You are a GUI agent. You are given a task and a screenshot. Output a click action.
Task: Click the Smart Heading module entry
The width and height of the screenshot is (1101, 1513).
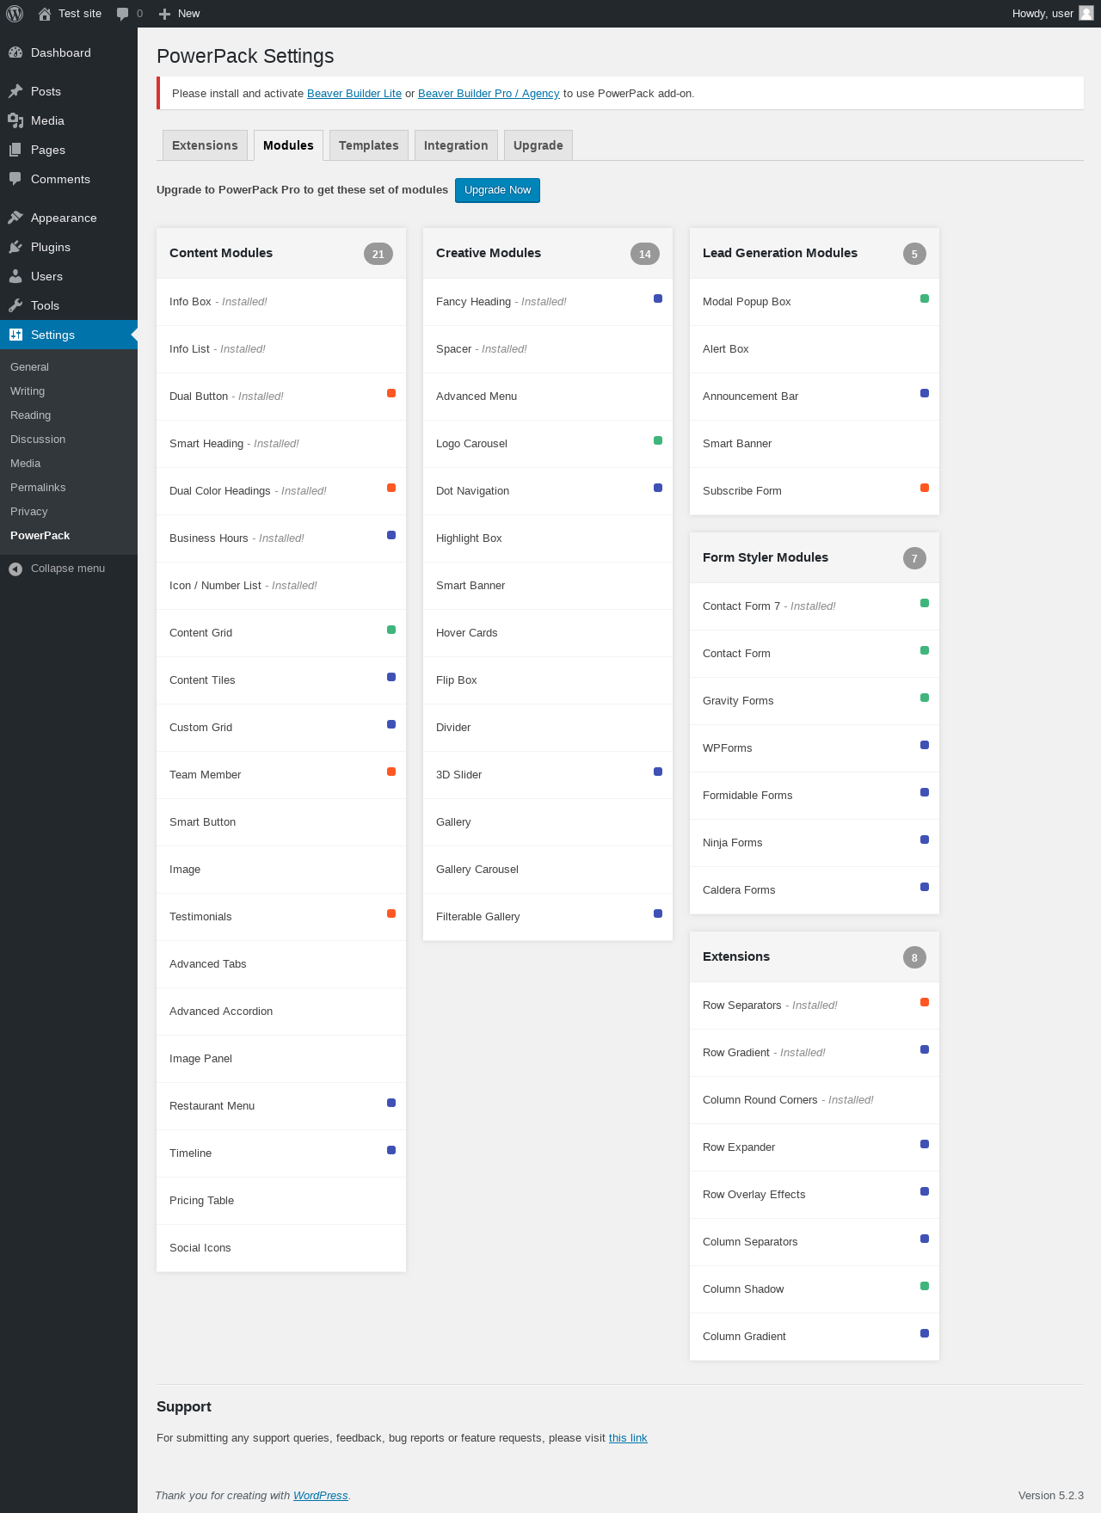[281, 444]
